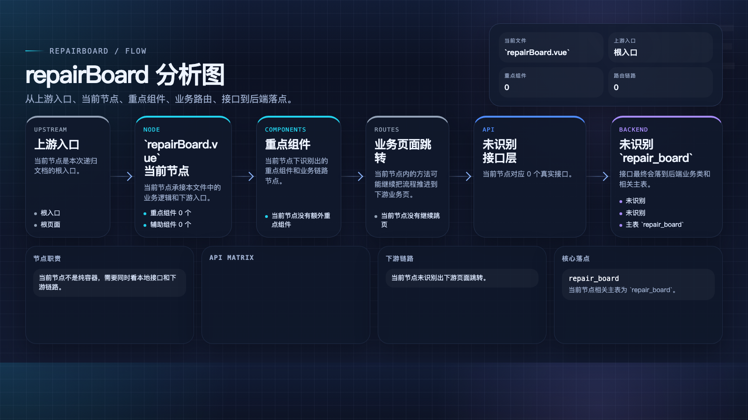The width and height of the screenshot is (748, 420).
Task: Click the 根页面 bullet in UPSTREAM card
Action: 50,224
